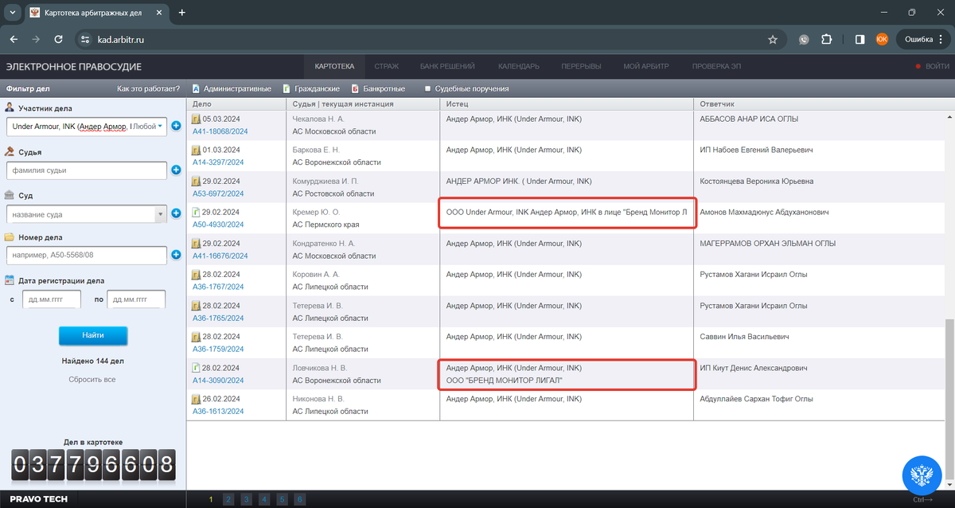Go to results page 2
The width and height of the screenshot is (955, 508).
[228, 499]
